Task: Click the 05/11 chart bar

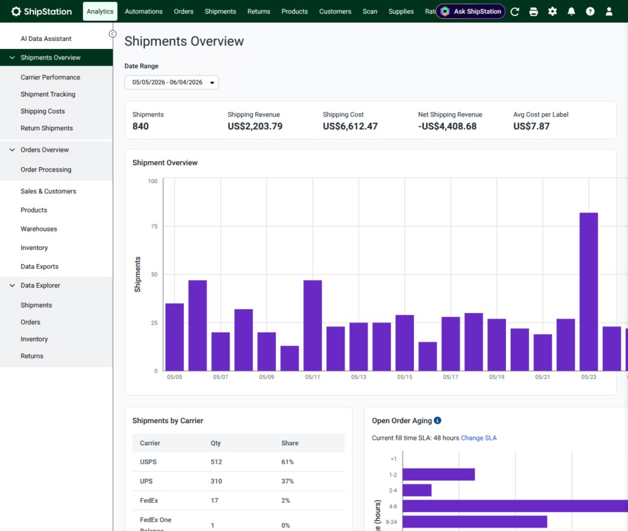Action: click(313, 325)
